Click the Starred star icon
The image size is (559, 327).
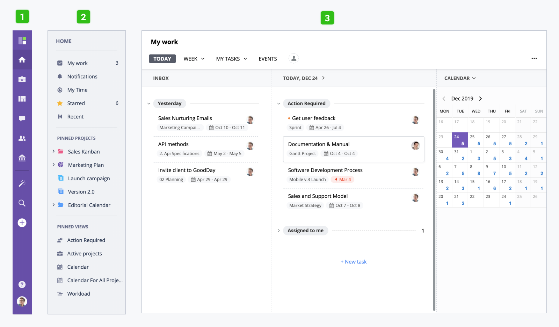coord(60,103)
